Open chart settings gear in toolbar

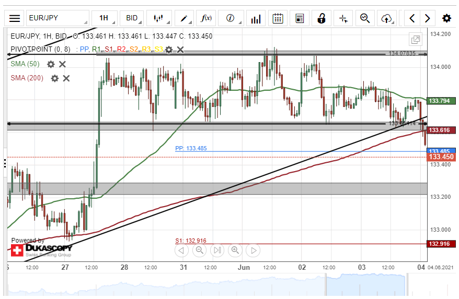click(446, 18)
